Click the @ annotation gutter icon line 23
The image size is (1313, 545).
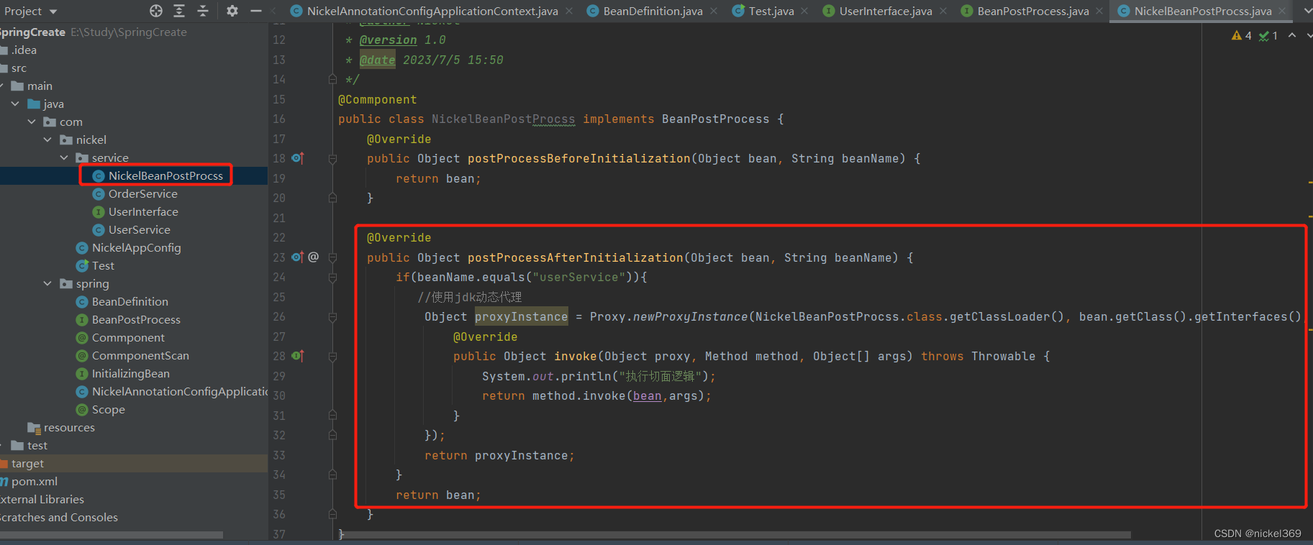[314, 257]
